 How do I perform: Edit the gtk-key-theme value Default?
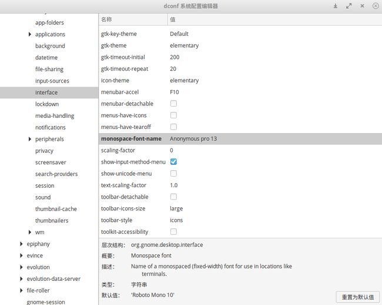[179, 34]
